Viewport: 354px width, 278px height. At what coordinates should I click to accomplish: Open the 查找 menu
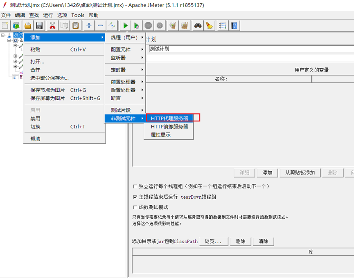coord(34,15)
